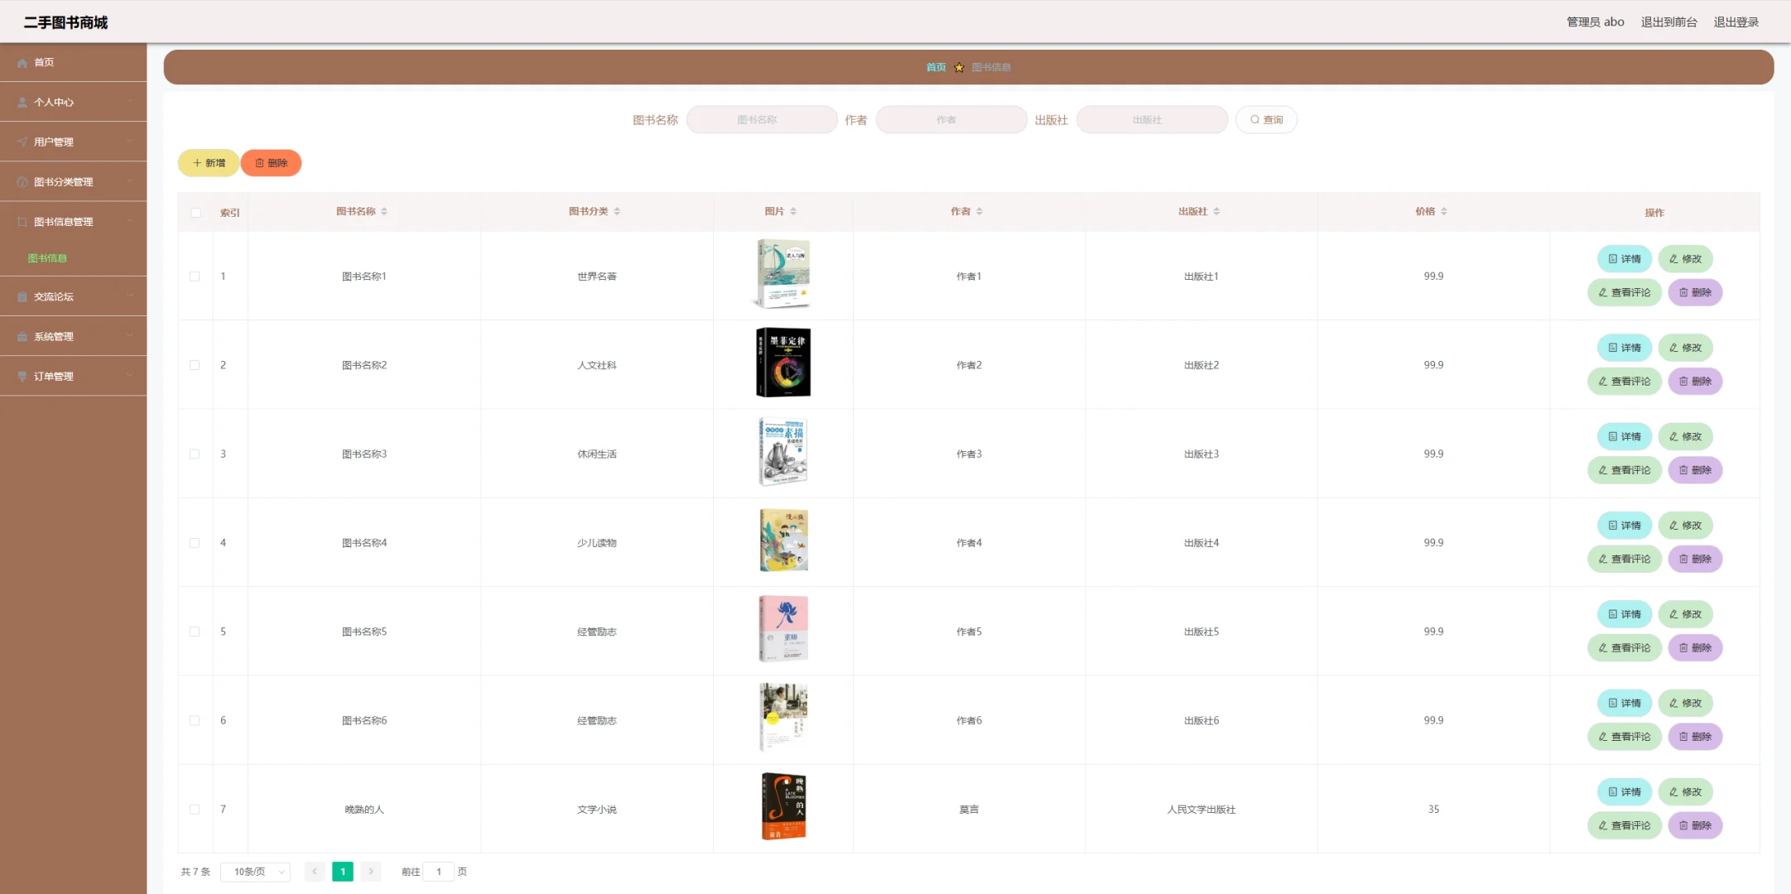Click the 用户管理 icon in sidebar

point(22,142)
